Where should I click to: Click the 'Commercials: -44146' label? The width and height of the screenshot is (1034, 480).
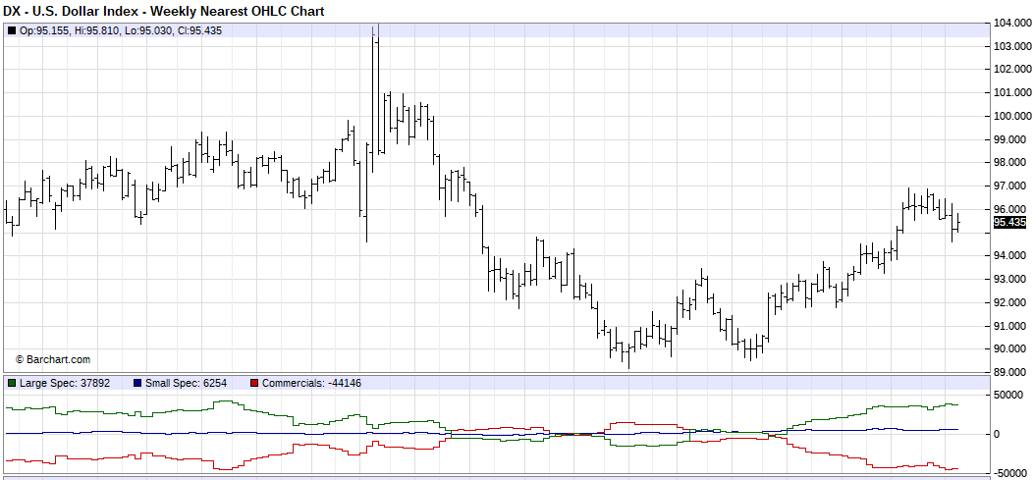311,383
